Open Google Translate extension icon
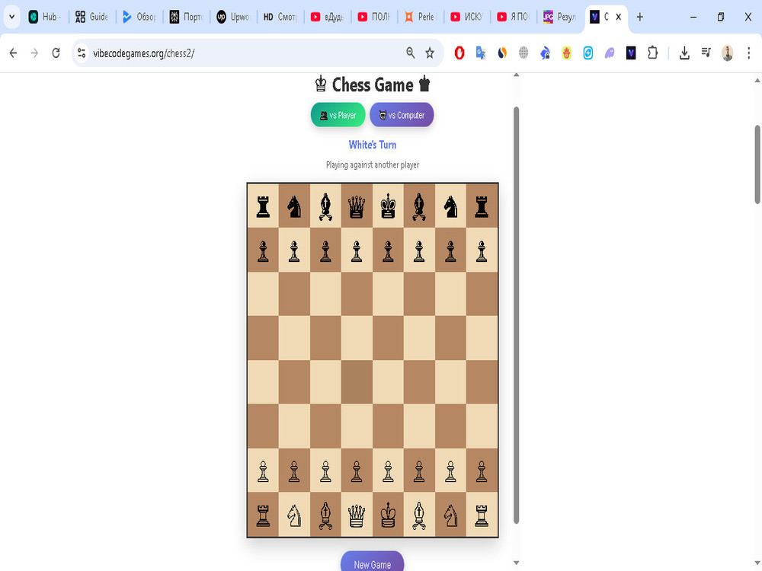The height and width of the screenshot is (571, 762). [481, 53]
